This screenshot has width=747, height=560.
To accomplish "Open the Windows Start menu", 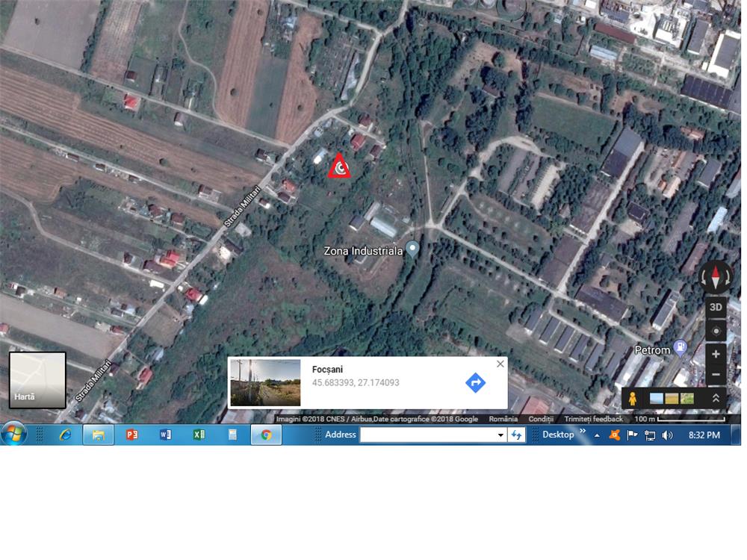I will [13, 435].
